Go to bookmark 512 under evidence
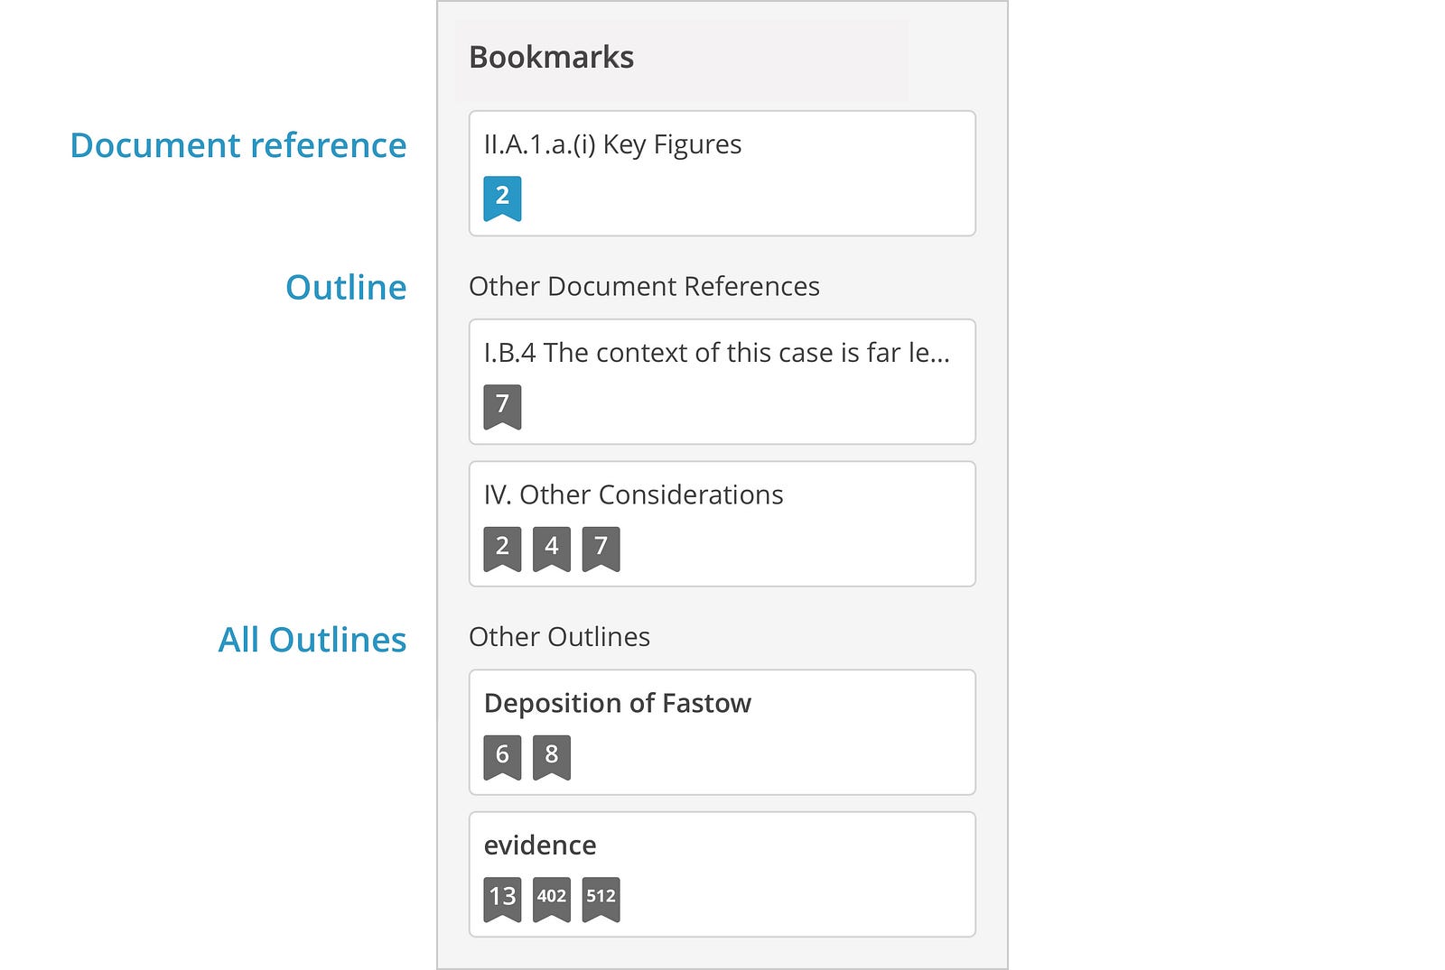The image size is (1445, 970). coord(601,898)
